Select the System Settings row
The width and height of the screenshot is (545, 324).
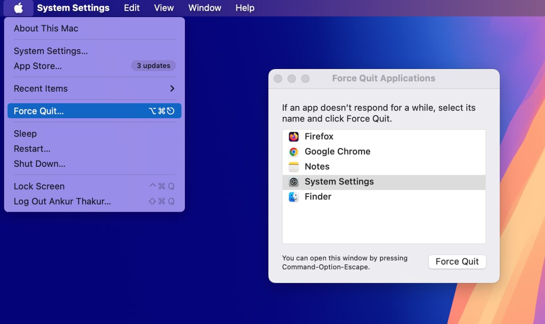tap(384, 182)
